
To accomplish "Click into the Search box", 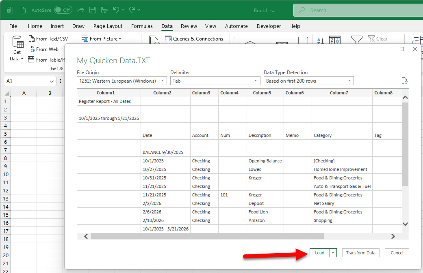I will coord(358,10).
